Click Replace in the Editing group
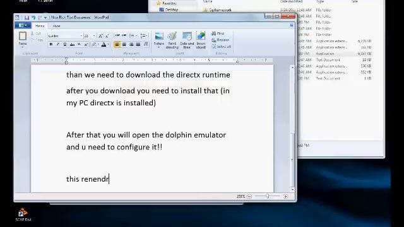 (x=220, y=40)
